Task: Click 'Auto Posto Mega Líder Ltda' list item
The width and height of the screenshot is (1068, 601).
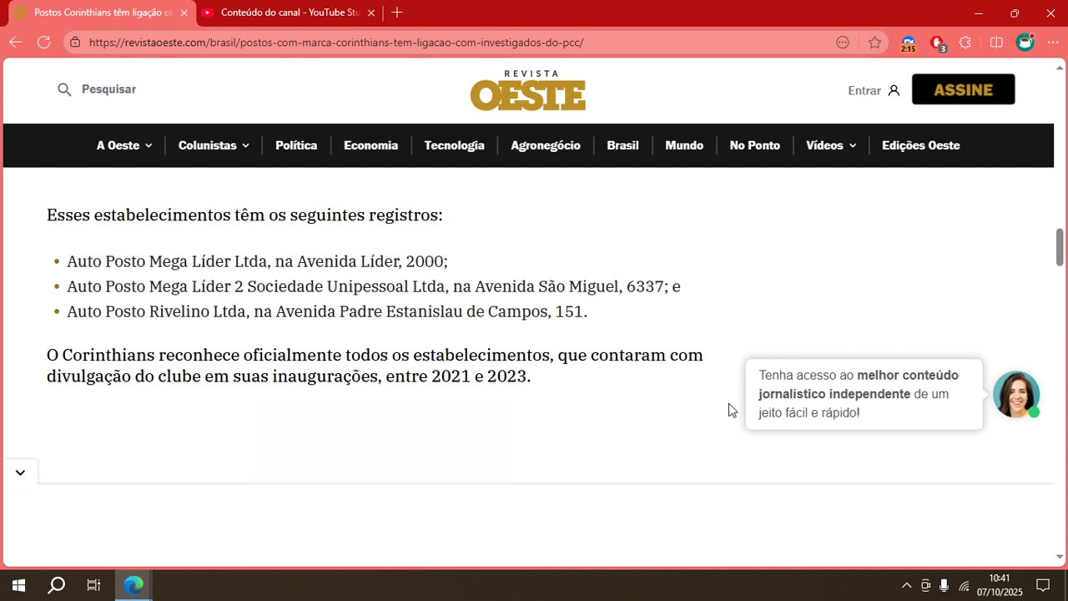Action: tap(257, 261)
